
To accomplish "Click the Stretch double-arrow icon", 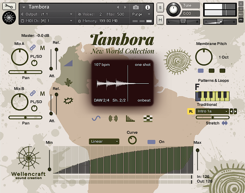I will (224, 123).
